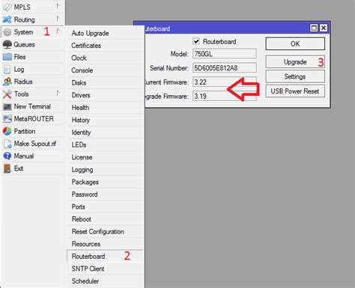
Task: Click the Serial Number field
Action: [x=225, y=68]
